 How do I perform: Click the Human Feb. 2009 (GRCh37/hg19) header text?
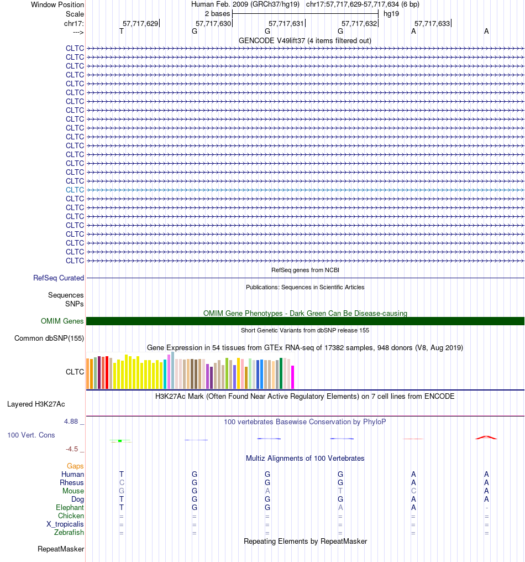(x=245, y=4)
